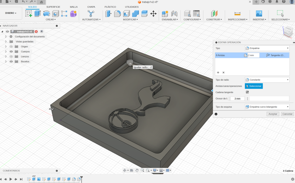Toggle the Cadena tangente checkbox
295x183 pixels.
247,92
